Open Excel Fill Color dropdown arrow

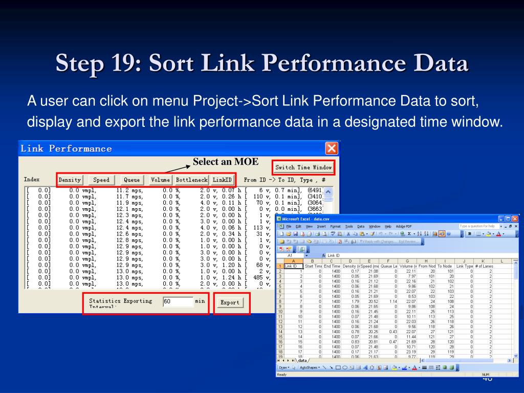(494, 233)
